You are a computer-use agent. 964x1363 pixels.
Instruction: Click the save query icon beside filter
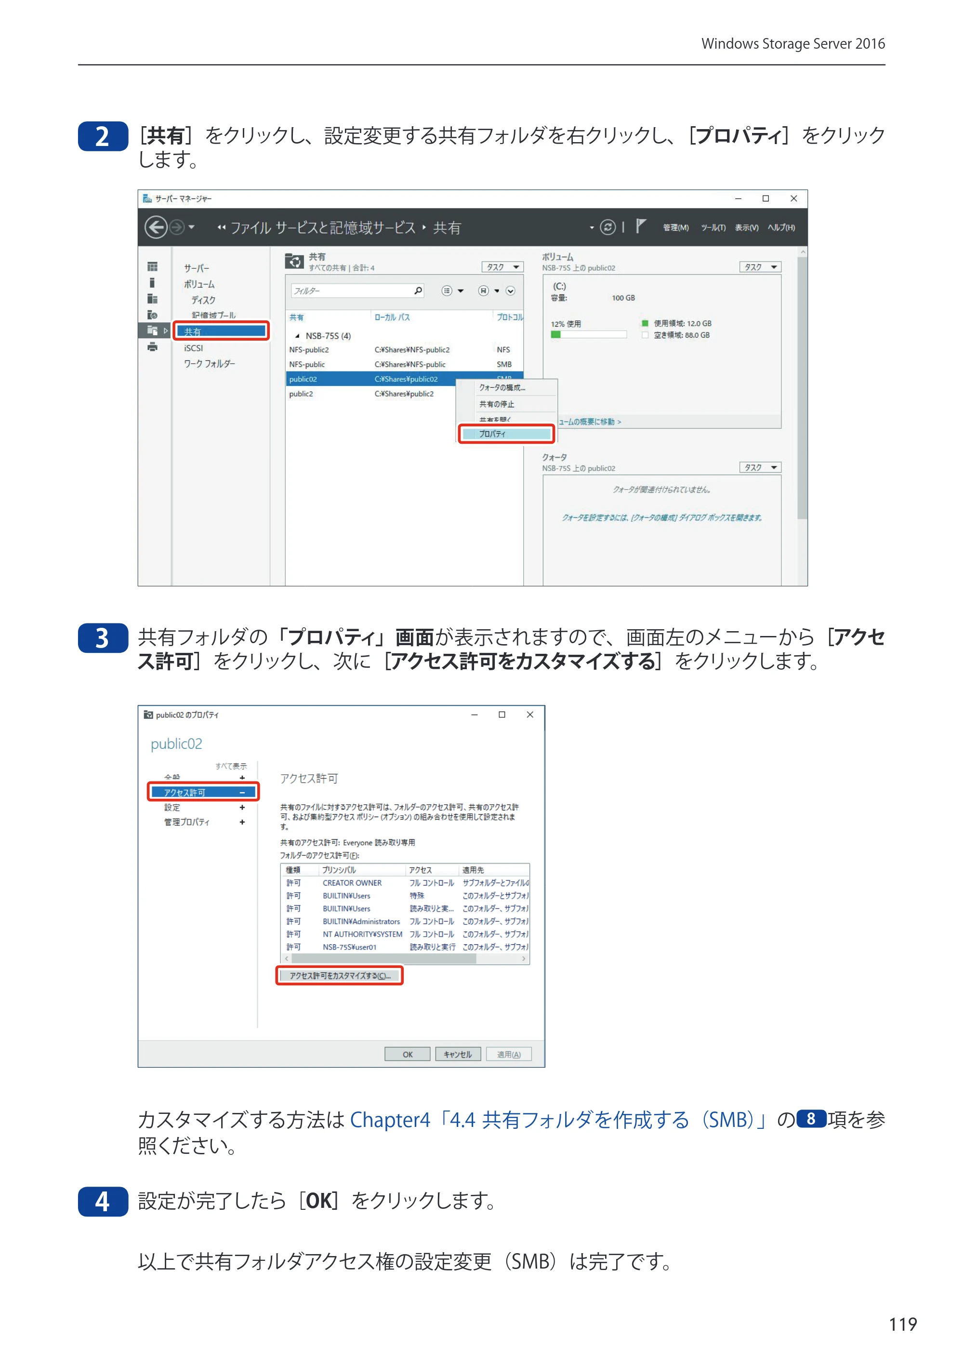click(484, 291)
